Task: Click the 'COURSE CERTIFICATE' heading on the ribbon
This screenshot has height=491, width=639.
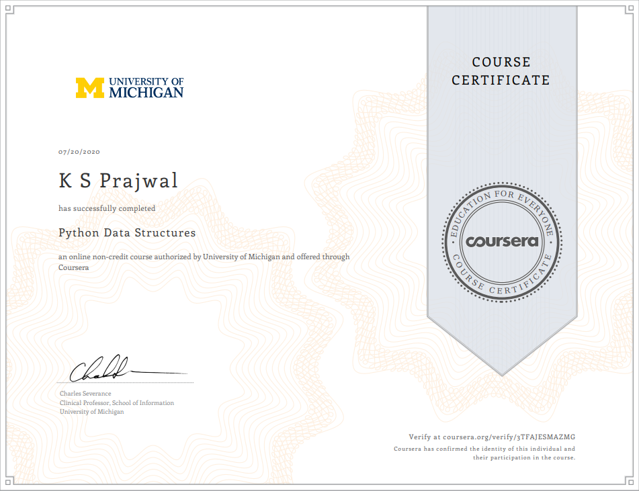Action: (x=501, y=71)
